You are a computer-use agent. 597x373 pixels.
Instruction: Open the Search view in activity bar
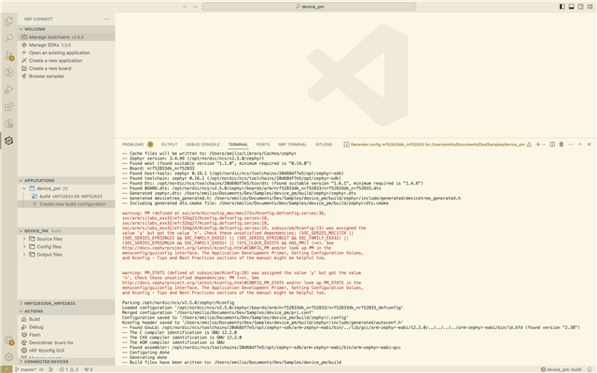click(8, 38)
